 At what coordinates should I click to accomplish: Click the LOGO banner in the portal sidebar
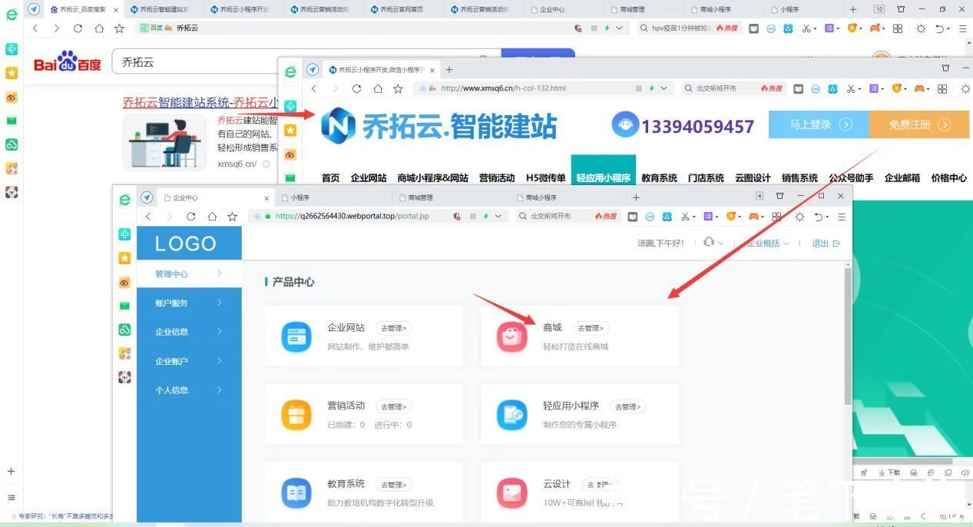click(x=189, y=244)
